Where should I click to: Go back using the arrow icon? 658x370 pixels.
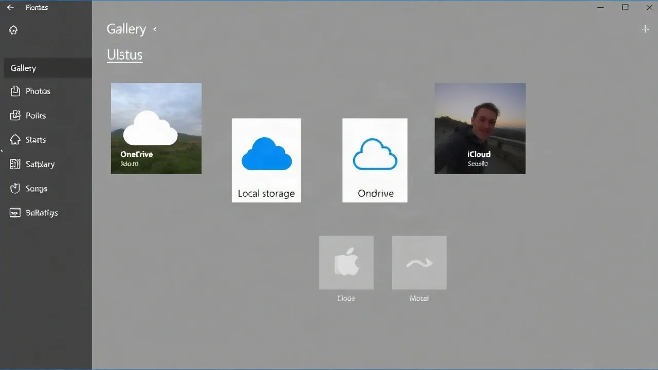10,8
